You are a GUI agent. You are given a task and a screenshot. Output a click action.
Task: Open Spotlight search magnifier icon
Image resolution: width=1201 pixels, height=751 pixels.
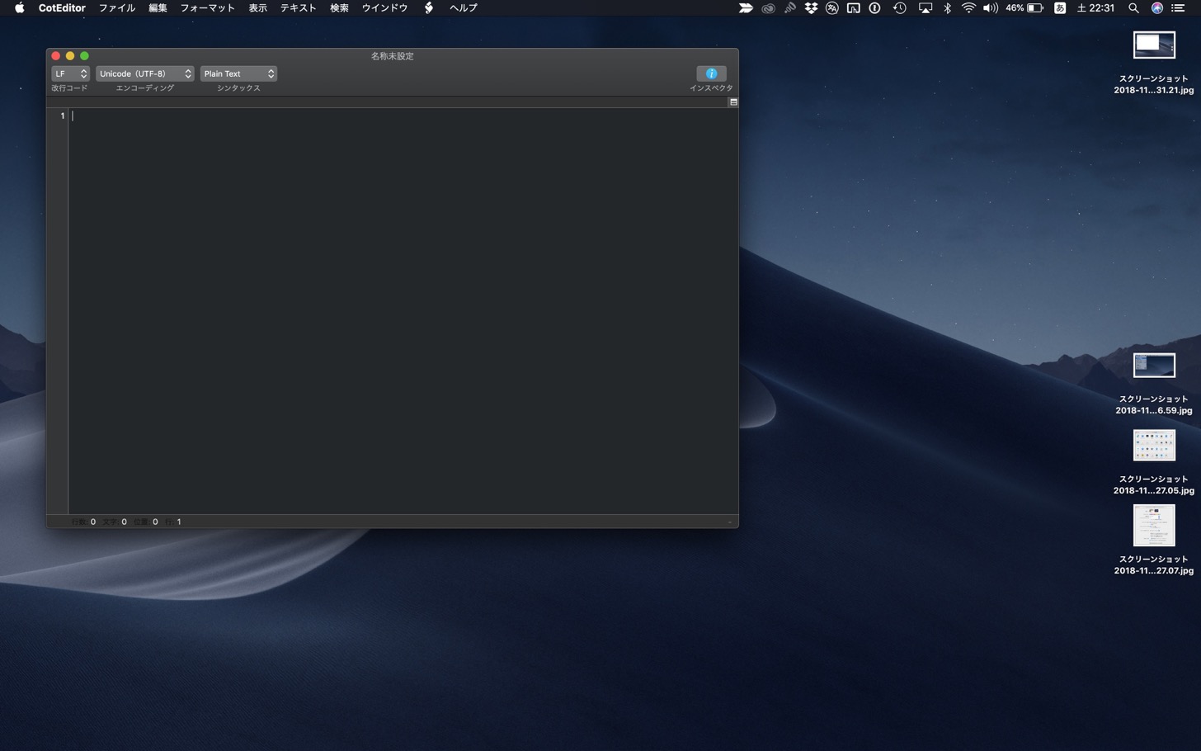click(x=1134, y=7)
